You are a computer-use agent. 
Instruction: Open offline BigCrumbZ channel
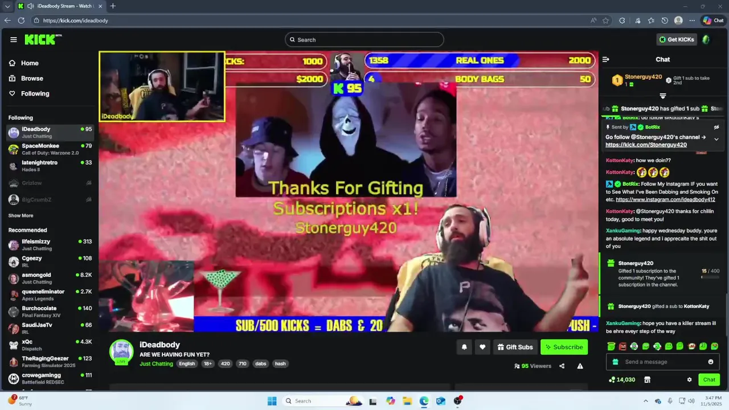(50, 199)
